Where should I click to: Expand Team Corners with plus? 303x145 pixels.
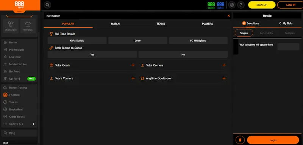coord(133,78)
